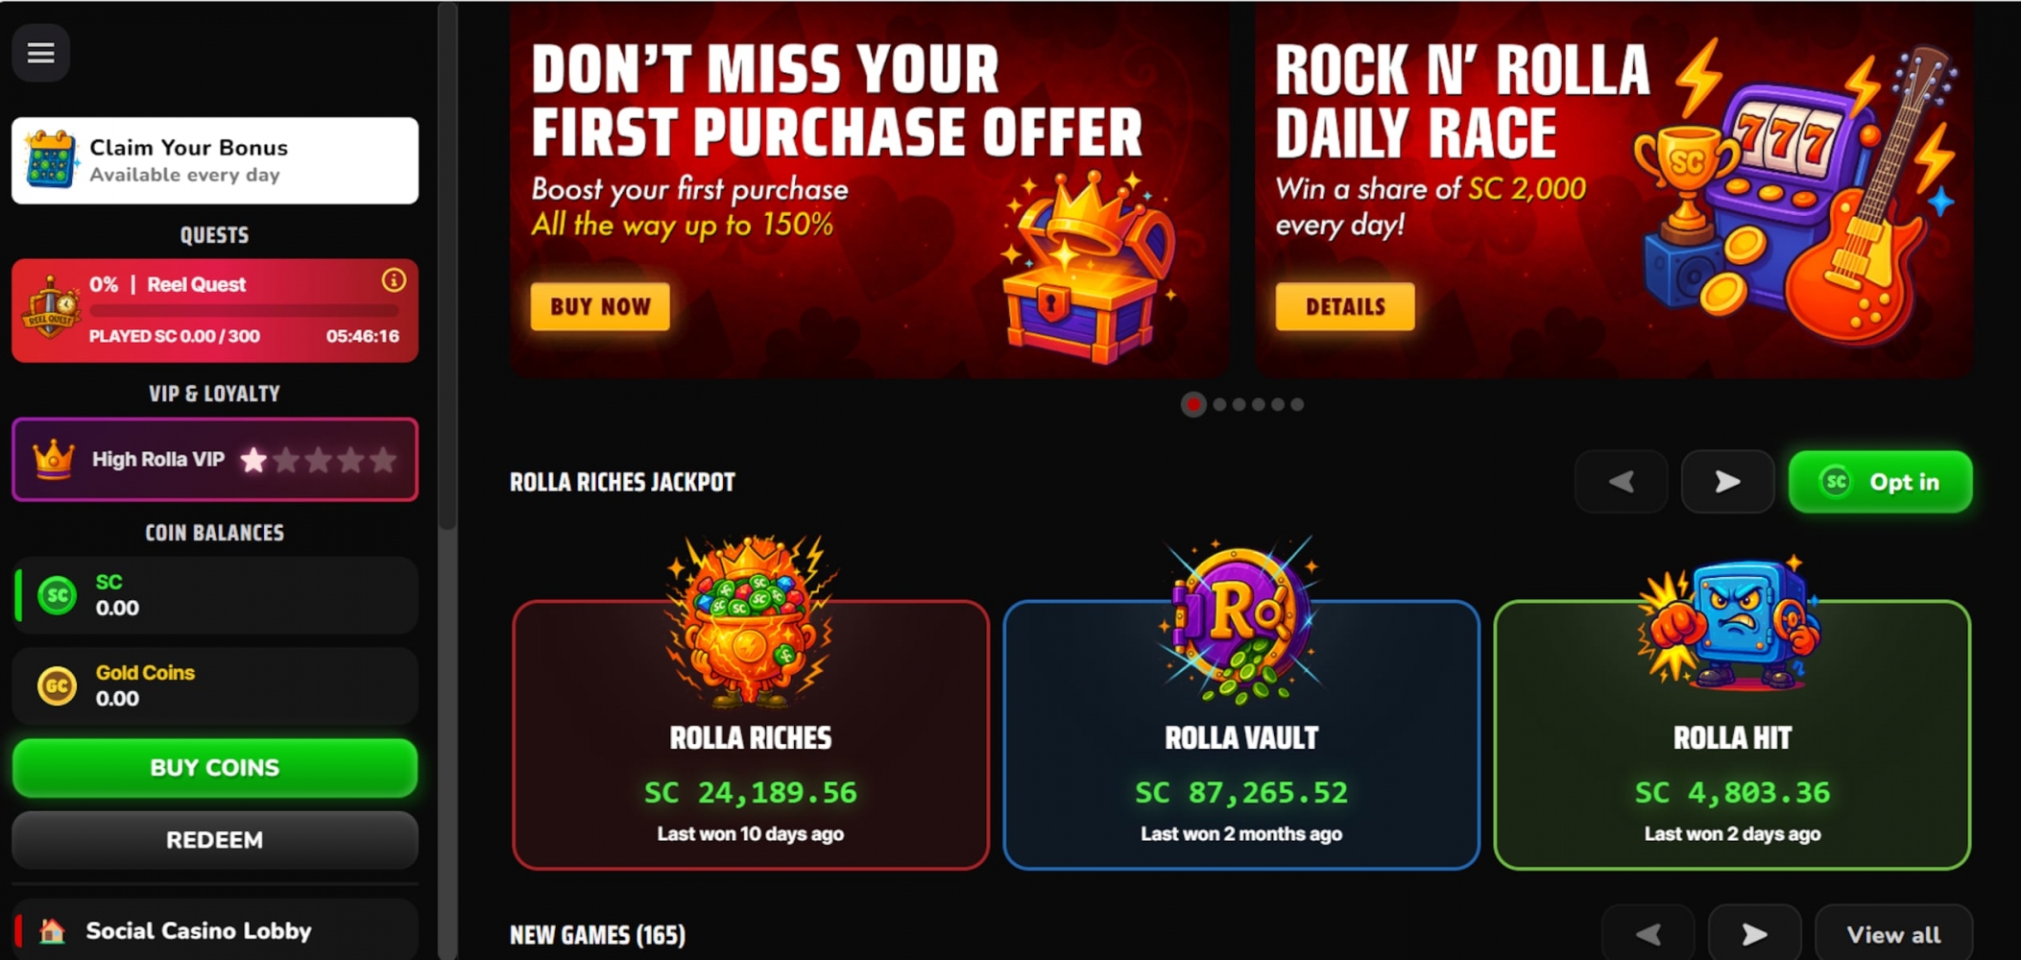This screenshot has height=960, width=2021.
Task: Open Social Casino Lobby menu item
Action: [215, 929]
